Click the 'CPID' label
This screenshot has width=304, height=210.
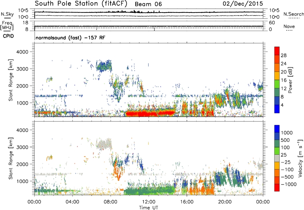tap(8, 36)
